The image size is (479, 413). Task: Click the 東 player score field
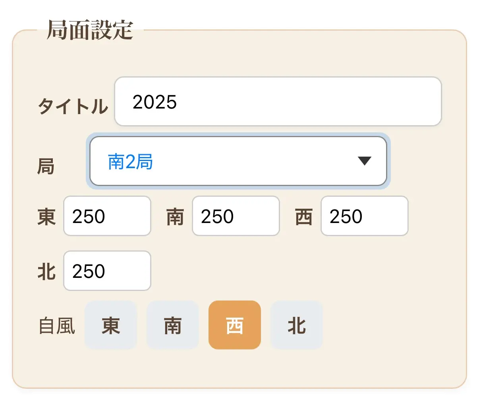coord(106,216)
